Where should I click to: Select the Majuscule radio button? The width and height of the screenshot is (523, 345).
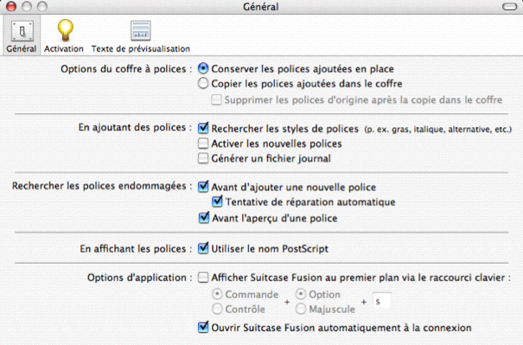301,309
